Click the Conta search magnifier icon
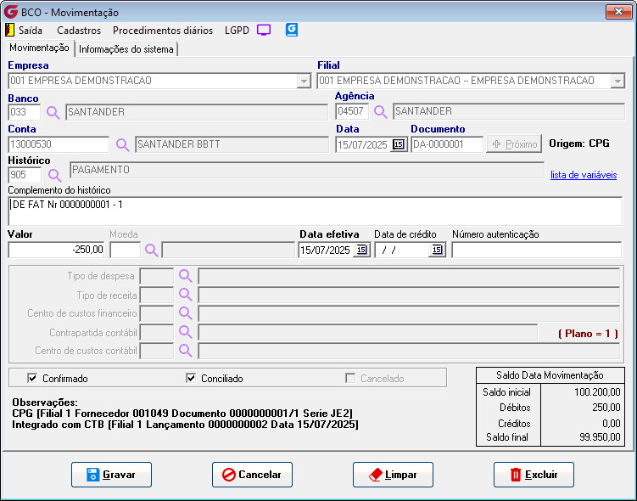 [123, 144]
